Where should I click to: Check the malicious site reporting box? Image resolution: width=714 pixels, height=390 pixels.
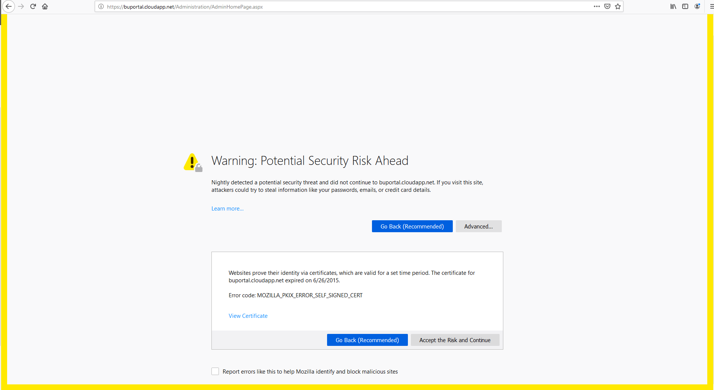point(215,371)
